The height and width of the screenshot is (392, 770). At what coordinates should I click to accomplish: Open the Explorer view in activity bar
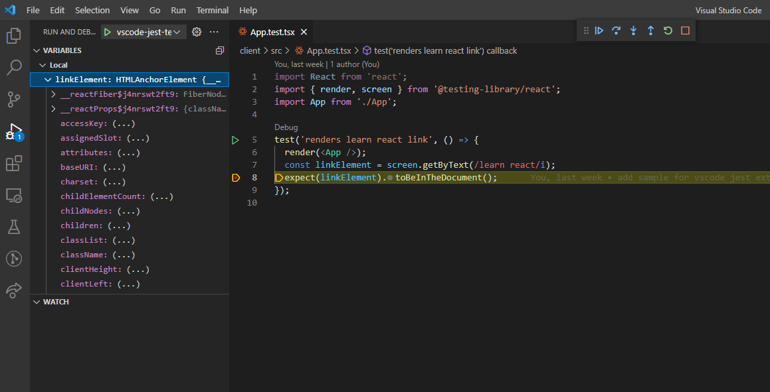(x=14, y=36)
